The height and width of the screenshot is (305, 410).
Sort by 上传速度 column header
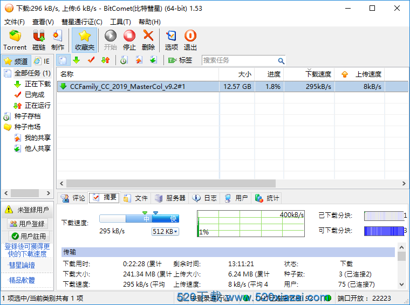pyautogui.click(x=359, y=74)
